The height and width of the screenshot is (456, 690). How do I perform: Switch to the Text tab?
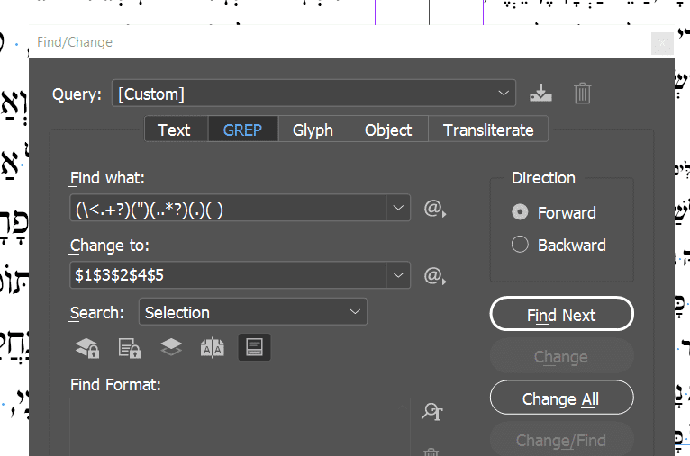click(174, 130)
